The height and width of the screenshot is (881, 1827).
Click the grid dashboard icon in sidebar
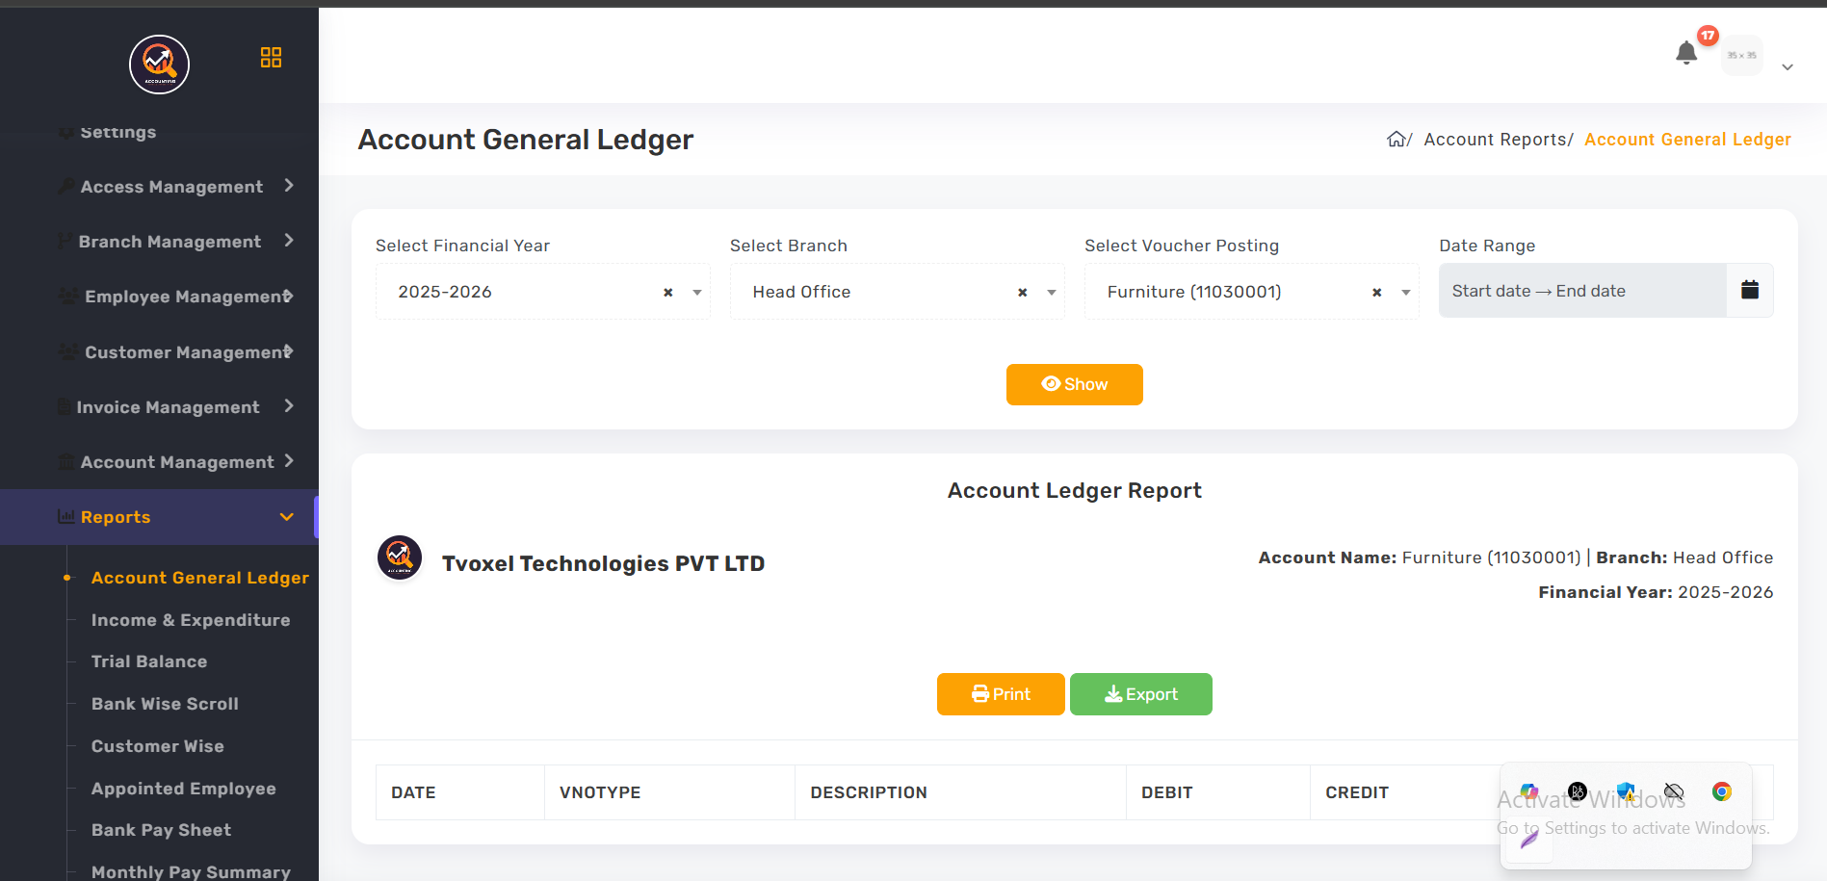(x=271, y=58)
